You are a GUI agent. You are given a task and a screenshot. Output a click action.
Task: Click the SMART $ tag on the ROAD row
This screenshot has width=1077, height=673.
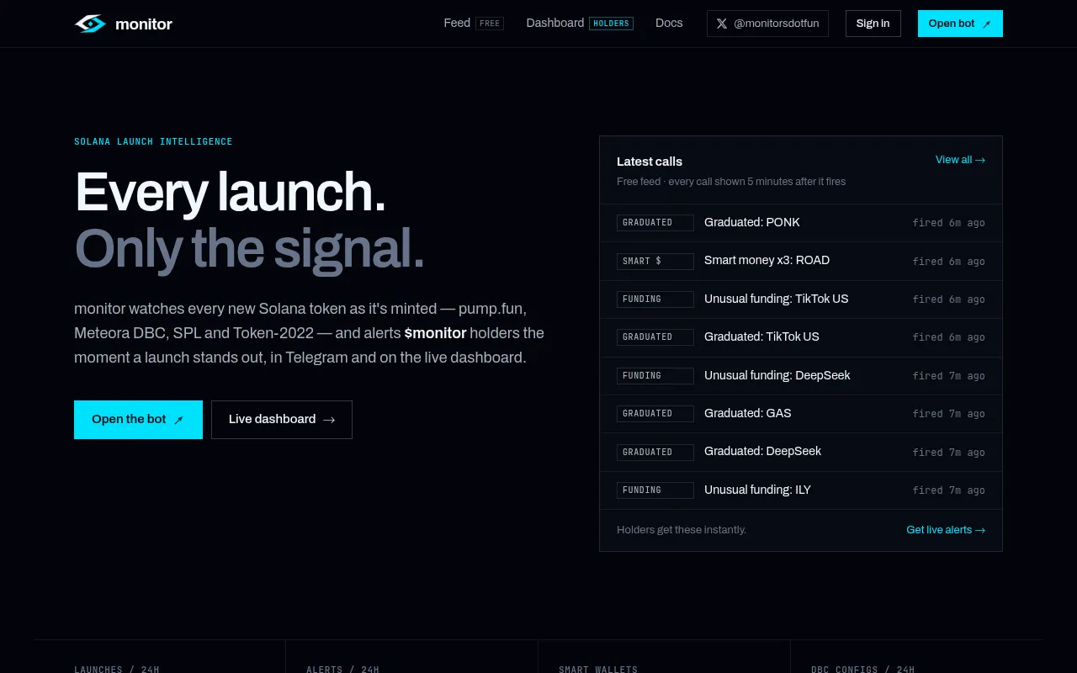(655, 261)
